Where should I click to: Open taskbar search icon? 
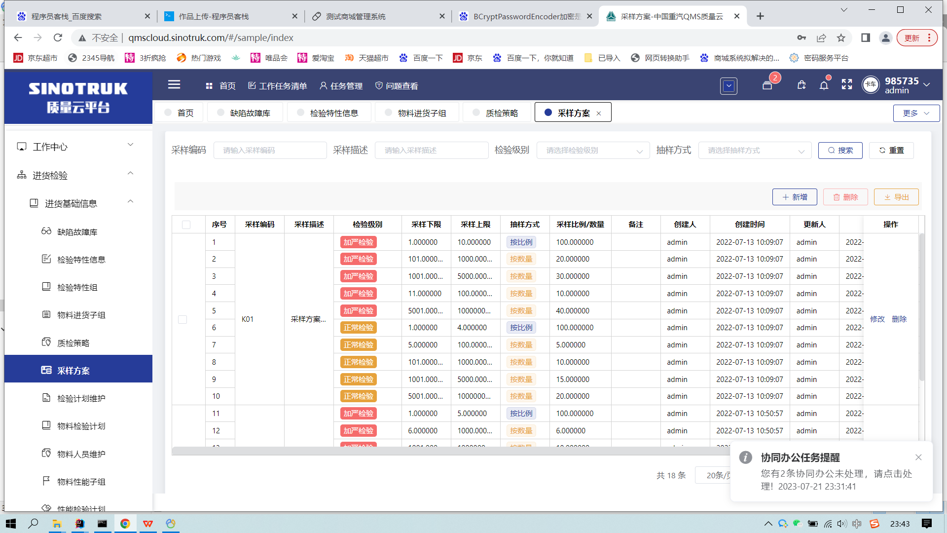(33, 524)
